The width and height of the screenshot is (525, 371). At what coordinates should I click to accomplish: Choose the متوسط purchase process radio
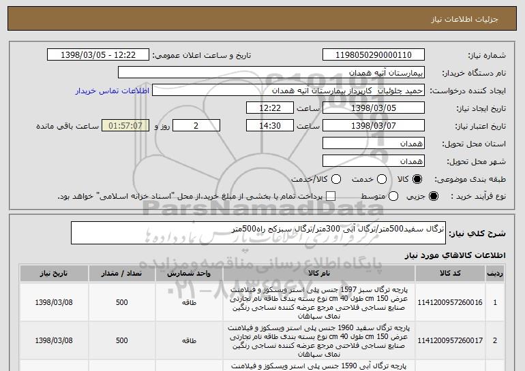click(x=393, y=196)
